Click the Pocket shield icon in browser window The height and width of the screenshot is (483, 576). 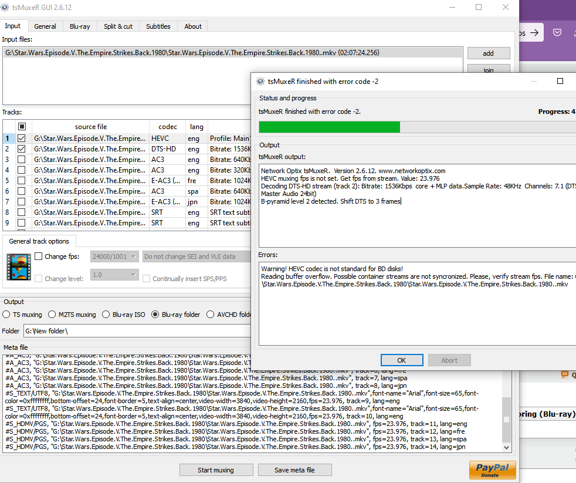557,33
